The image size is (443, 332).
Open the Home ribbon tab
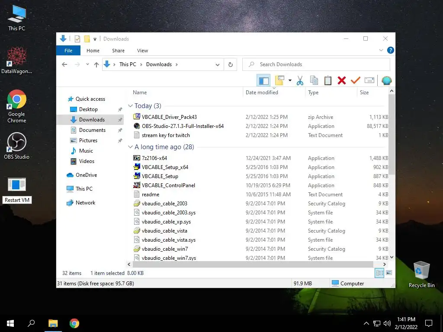coord(93,51)
